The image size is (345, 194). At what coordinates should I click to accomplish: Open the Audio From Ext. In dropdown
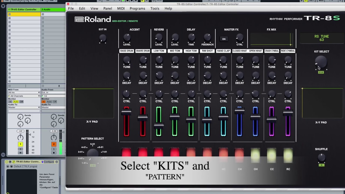[53, 92]
